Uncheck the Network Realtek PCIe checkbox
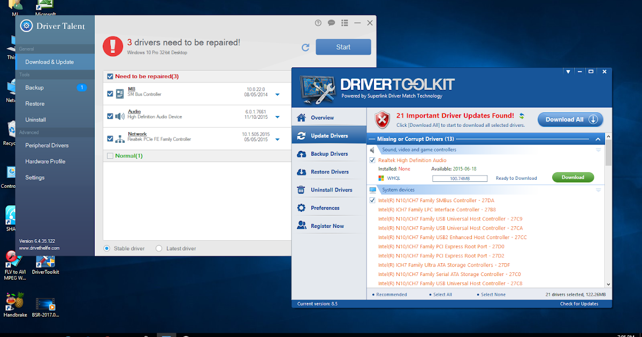642x337 pixels. [110, 139]
